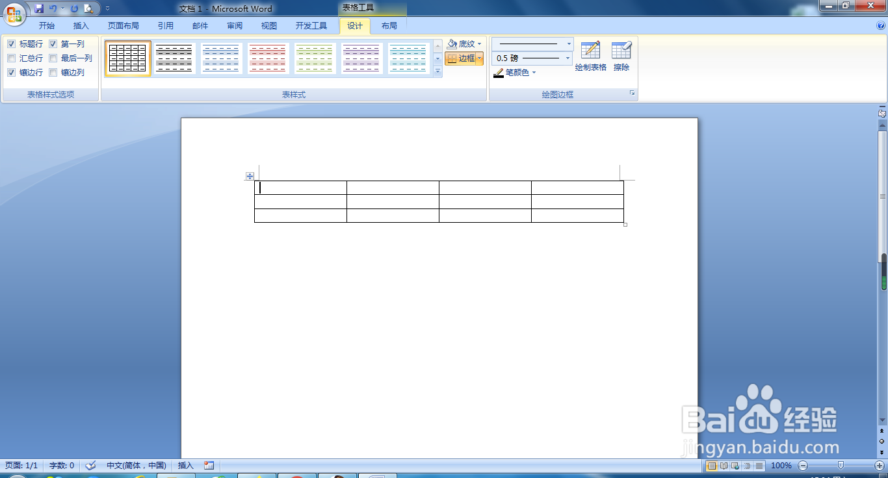
Task: Select the green banded table style
Action: coord(315,58)
